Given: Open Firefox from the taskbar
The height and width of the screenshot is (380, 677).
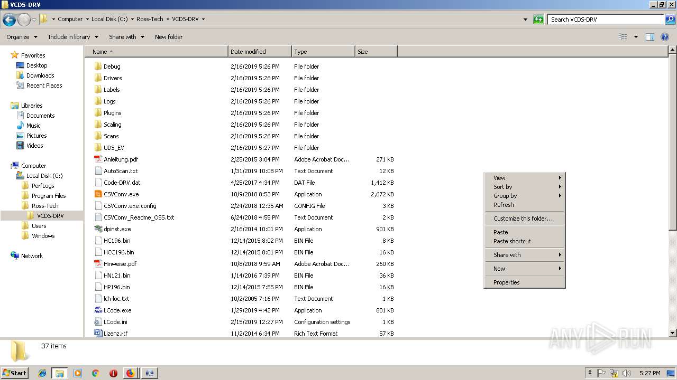Looking at the screenshot, I should point(130,373).
